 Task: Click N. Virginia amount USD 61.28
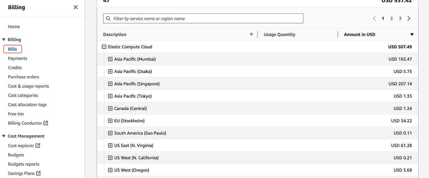(401, 146)
